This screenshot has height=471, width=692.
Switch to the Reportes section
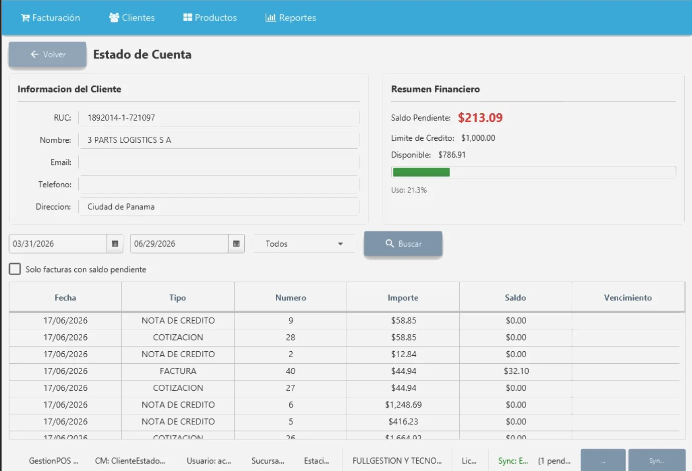point(291,18)
